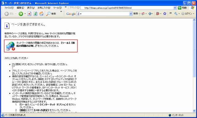Click the Windows flag logo throbber
This screenshot has height=118, width=197.
coord(192,8)
